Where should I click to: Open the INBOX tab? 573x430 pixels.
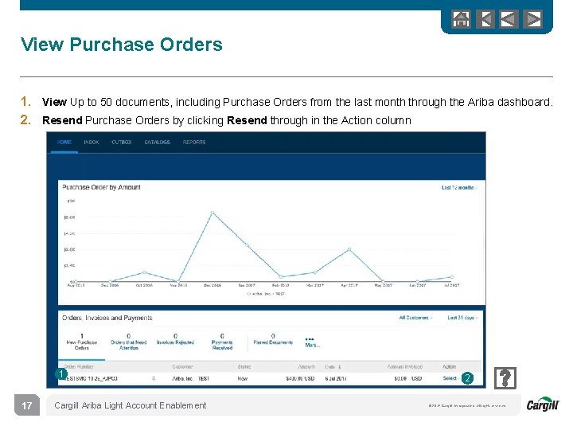[92, 142]
